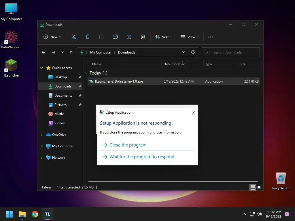The height and width of the screenshot is (221, 295).
Task: Click TL installer icon in taskbar
Action: [48, 214]
